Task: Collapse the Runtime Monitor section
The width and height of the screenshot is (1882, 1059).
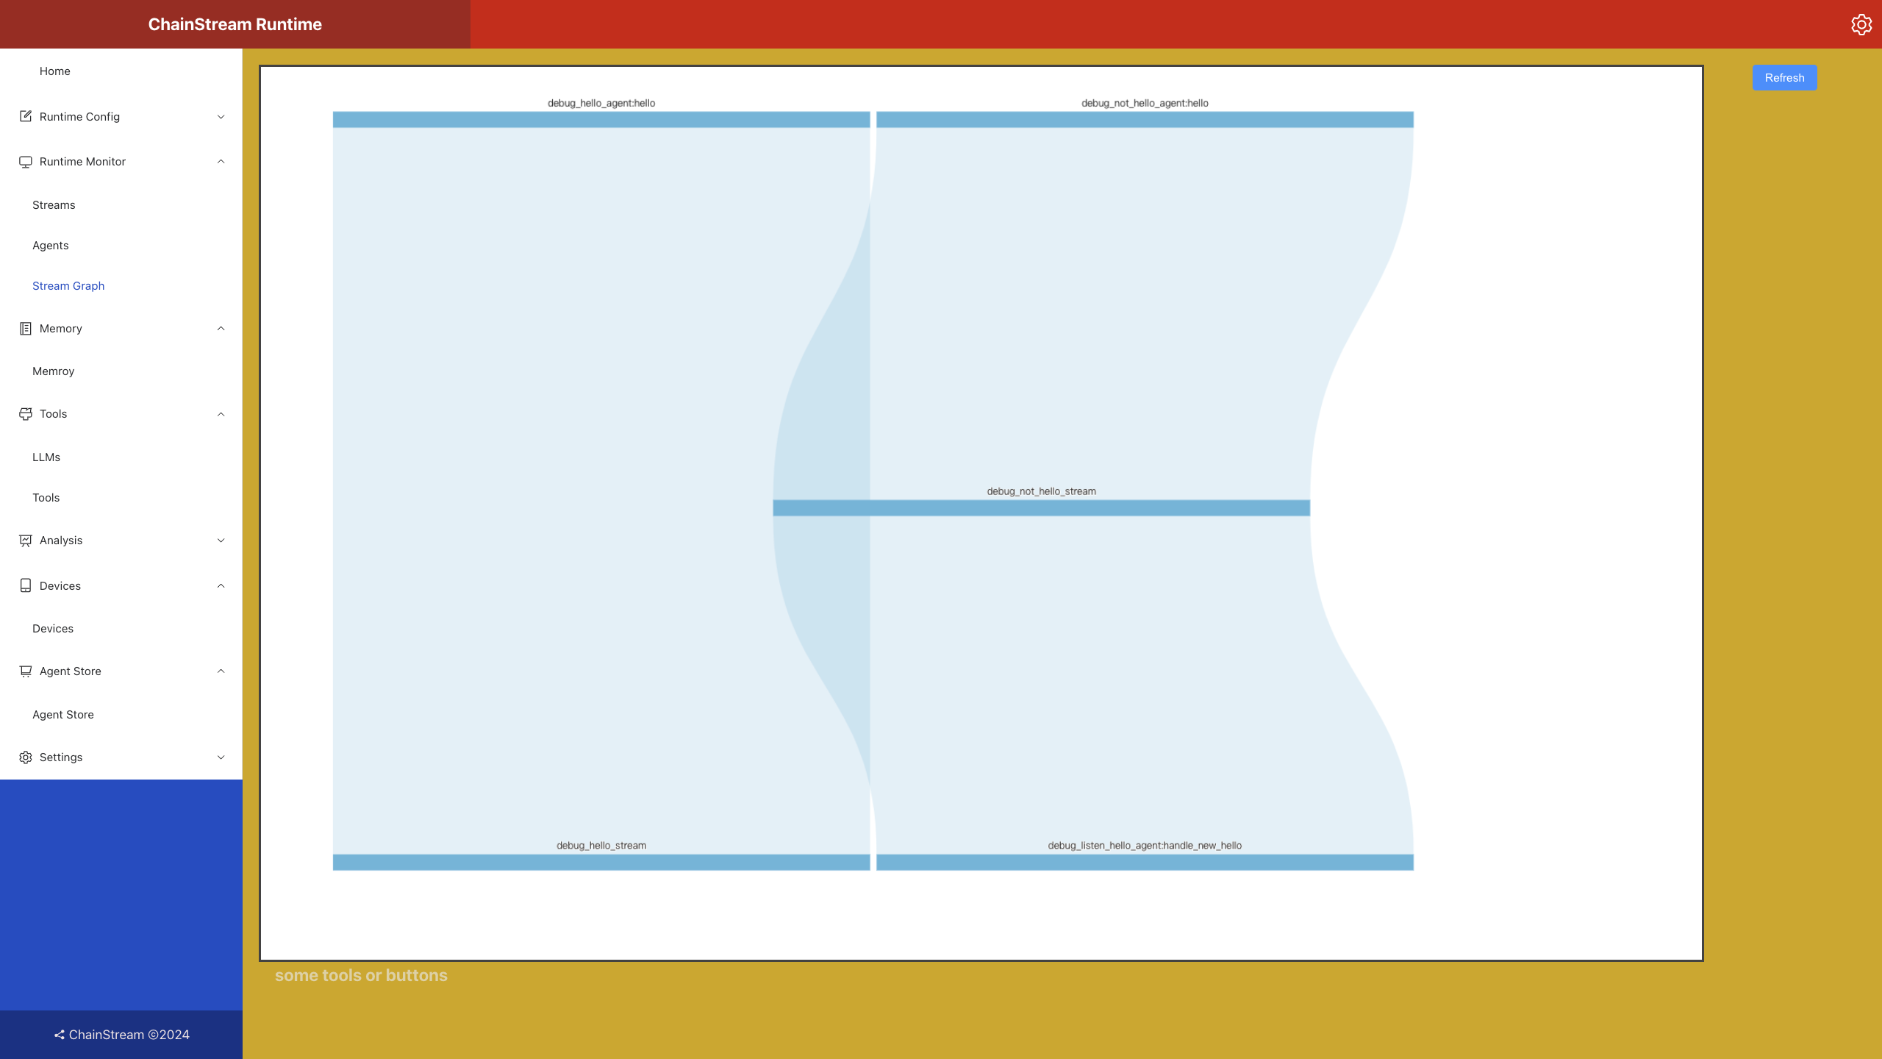Action: tap(220, 160)
